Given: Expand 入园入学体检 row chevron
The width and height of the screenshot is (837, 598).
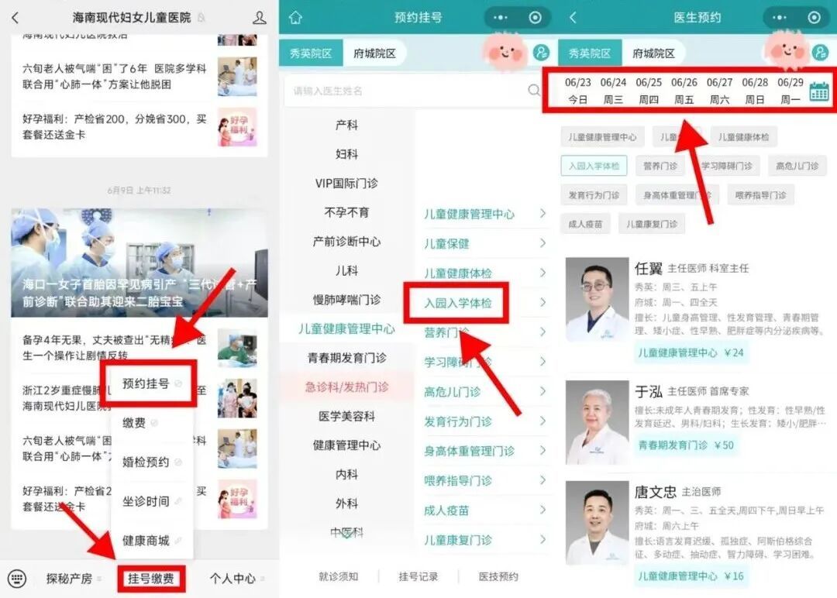Looking at the screenshot, I should [x=542, y=302].
